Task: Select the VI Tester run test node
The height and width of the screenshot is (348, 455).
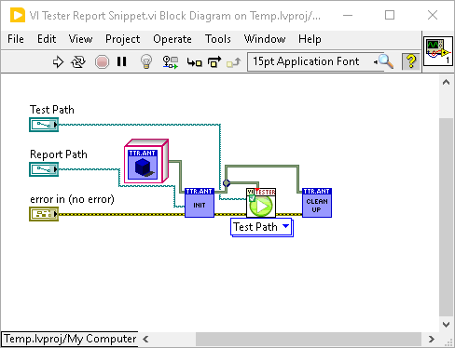Action: 261,203
